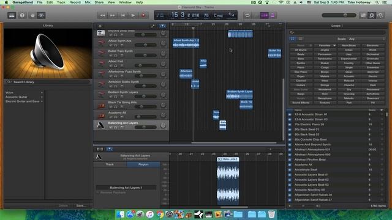Solo the Bullet Train Synth track
Image resolution: width=392 pixels, height=220 pixels.
coord(116,56)
